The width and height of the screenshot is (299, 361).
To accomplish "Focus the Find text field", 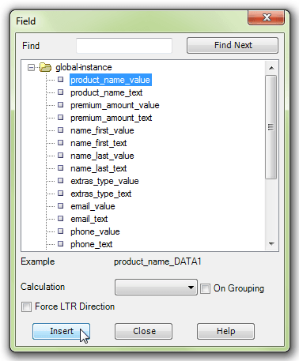I will click(124, 46).
